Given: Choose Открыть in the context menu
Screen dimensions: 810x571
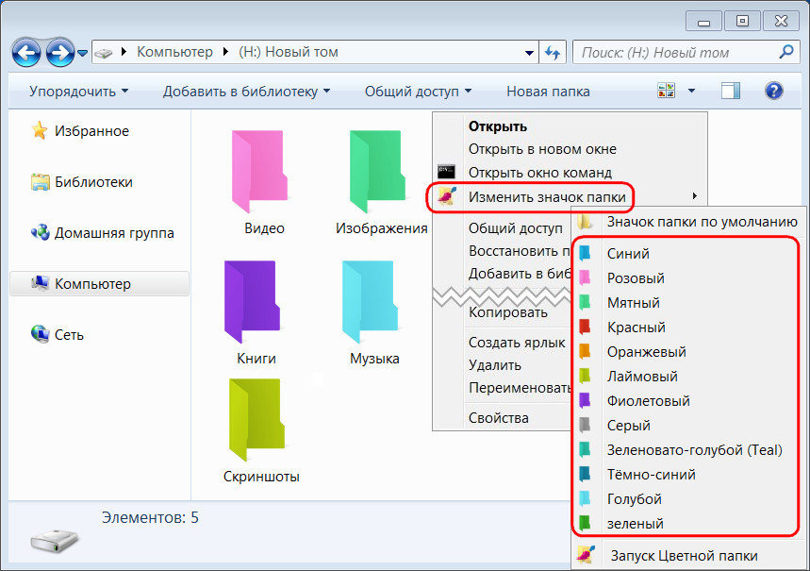Looking at the screenshot, I should coord(498,126).
